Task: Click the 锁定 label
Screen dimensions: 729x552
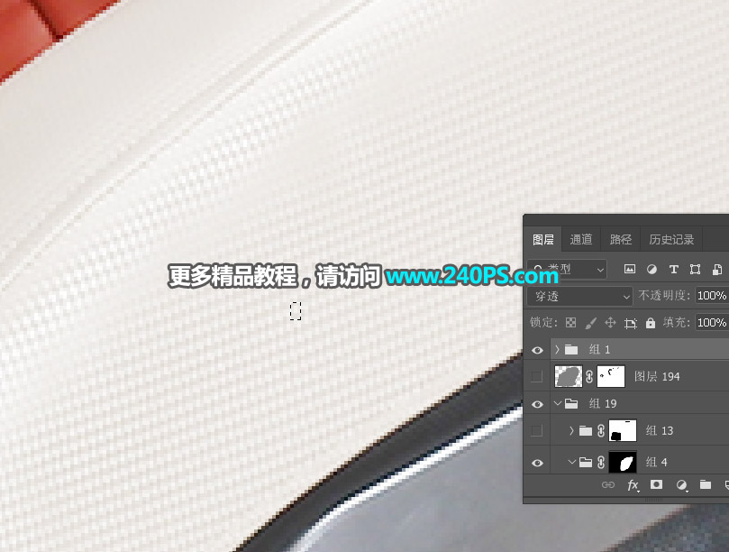Action: (x=543, y=323)
